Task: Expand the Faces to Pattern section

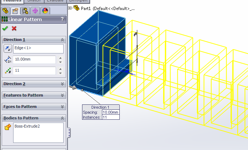Action: [x=62, y=107]
